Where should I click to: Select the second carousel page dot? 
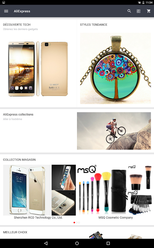(77, 223)
